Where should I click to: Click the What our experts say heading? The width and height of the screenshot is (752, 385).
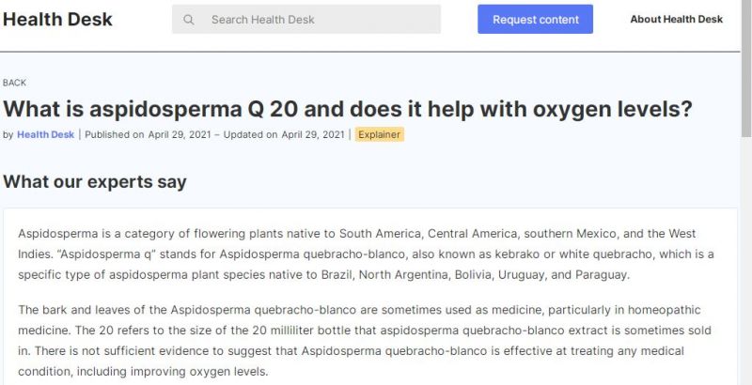point(95,181)
